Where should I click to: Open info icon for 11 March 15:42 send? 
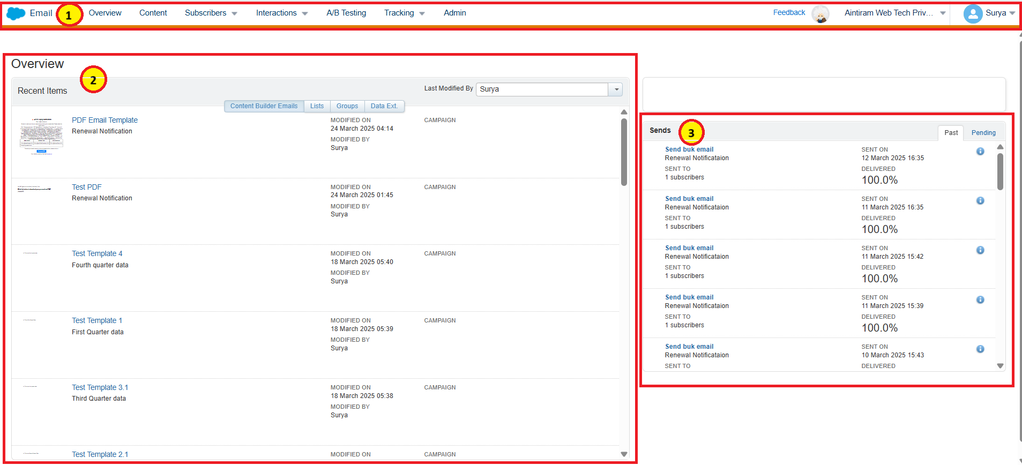tap(980, 250)
